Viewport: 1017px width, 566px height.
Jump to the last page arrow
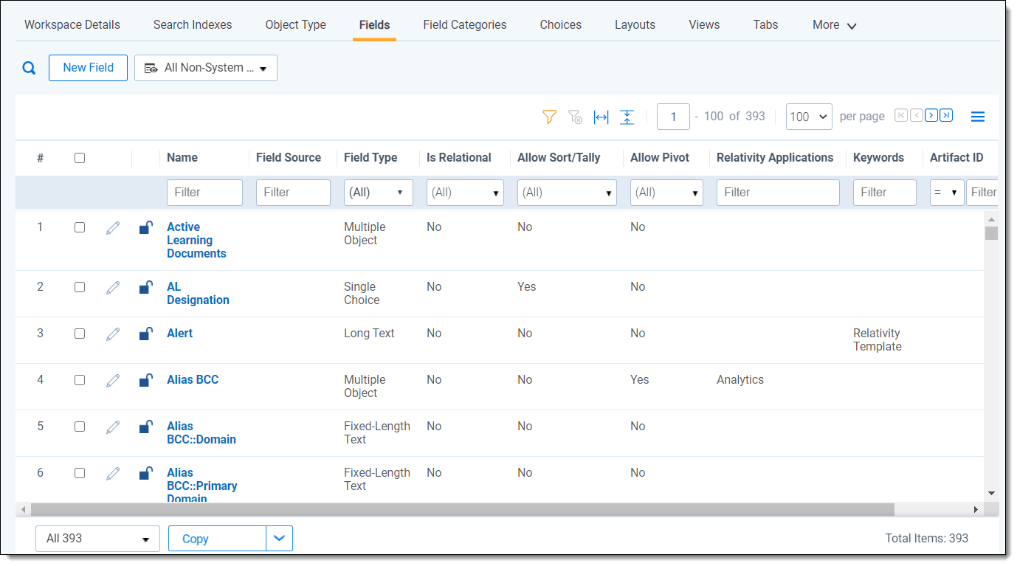tap(946, 115)
